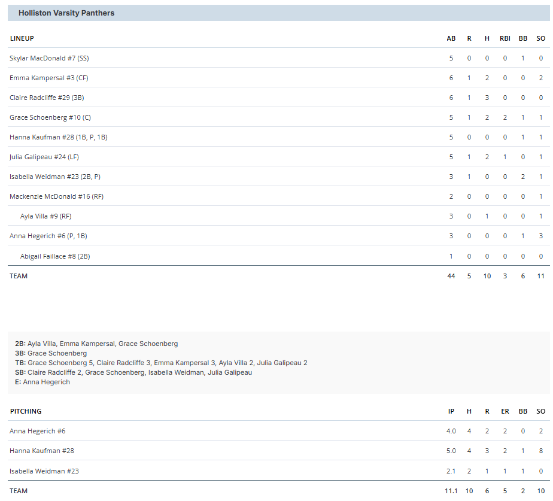Click the Holliston Varsity Panthers team header
The width and height of the screenshot is (553, 501).
click(x=66, y=13)
